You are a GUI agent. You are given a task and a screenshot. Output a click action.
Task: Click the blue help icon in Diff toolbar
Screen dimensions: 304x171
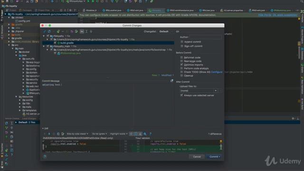tap(150, 134)
